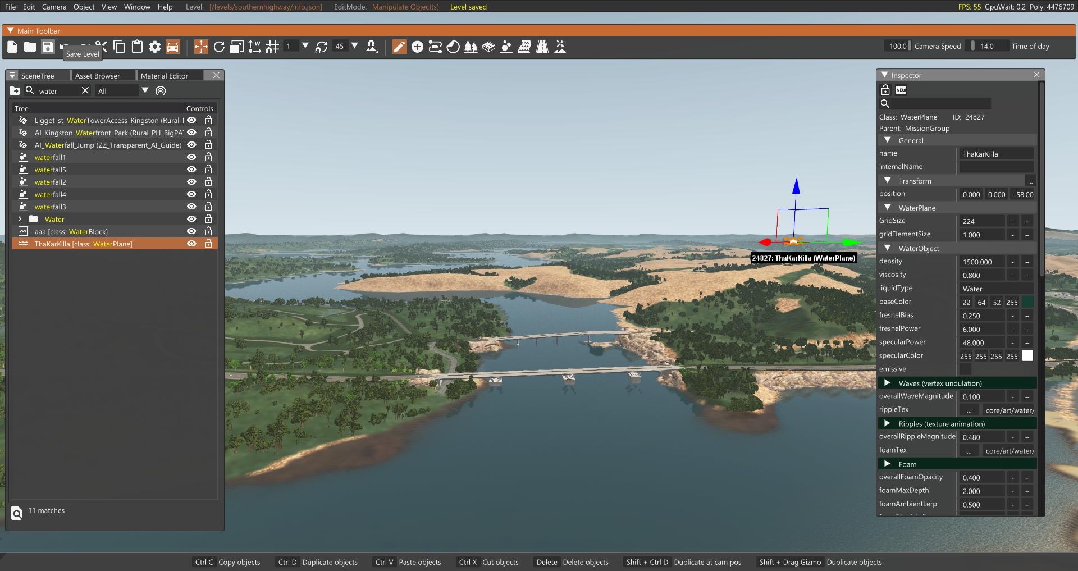Toggle the grid snapping icon
This screenshot has width=1078, height=571.
point(272,47)
